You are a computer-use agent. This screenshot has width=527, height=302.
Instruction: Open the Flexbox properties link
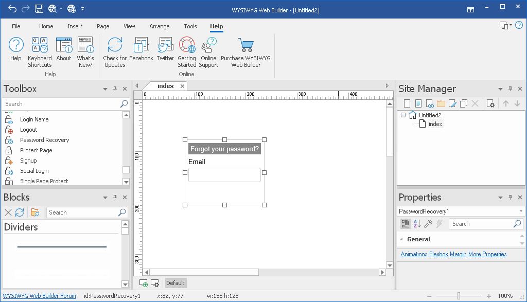point(438,254)
